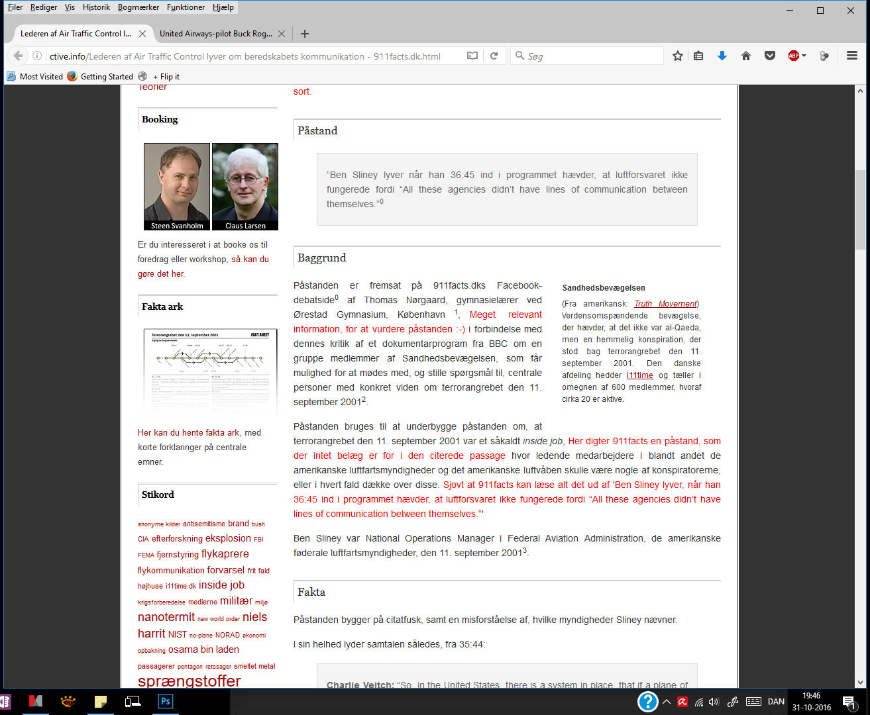
Task: Close the 'Lederen af Air Traffic Control' tab
Action: (x=142, y=34)
